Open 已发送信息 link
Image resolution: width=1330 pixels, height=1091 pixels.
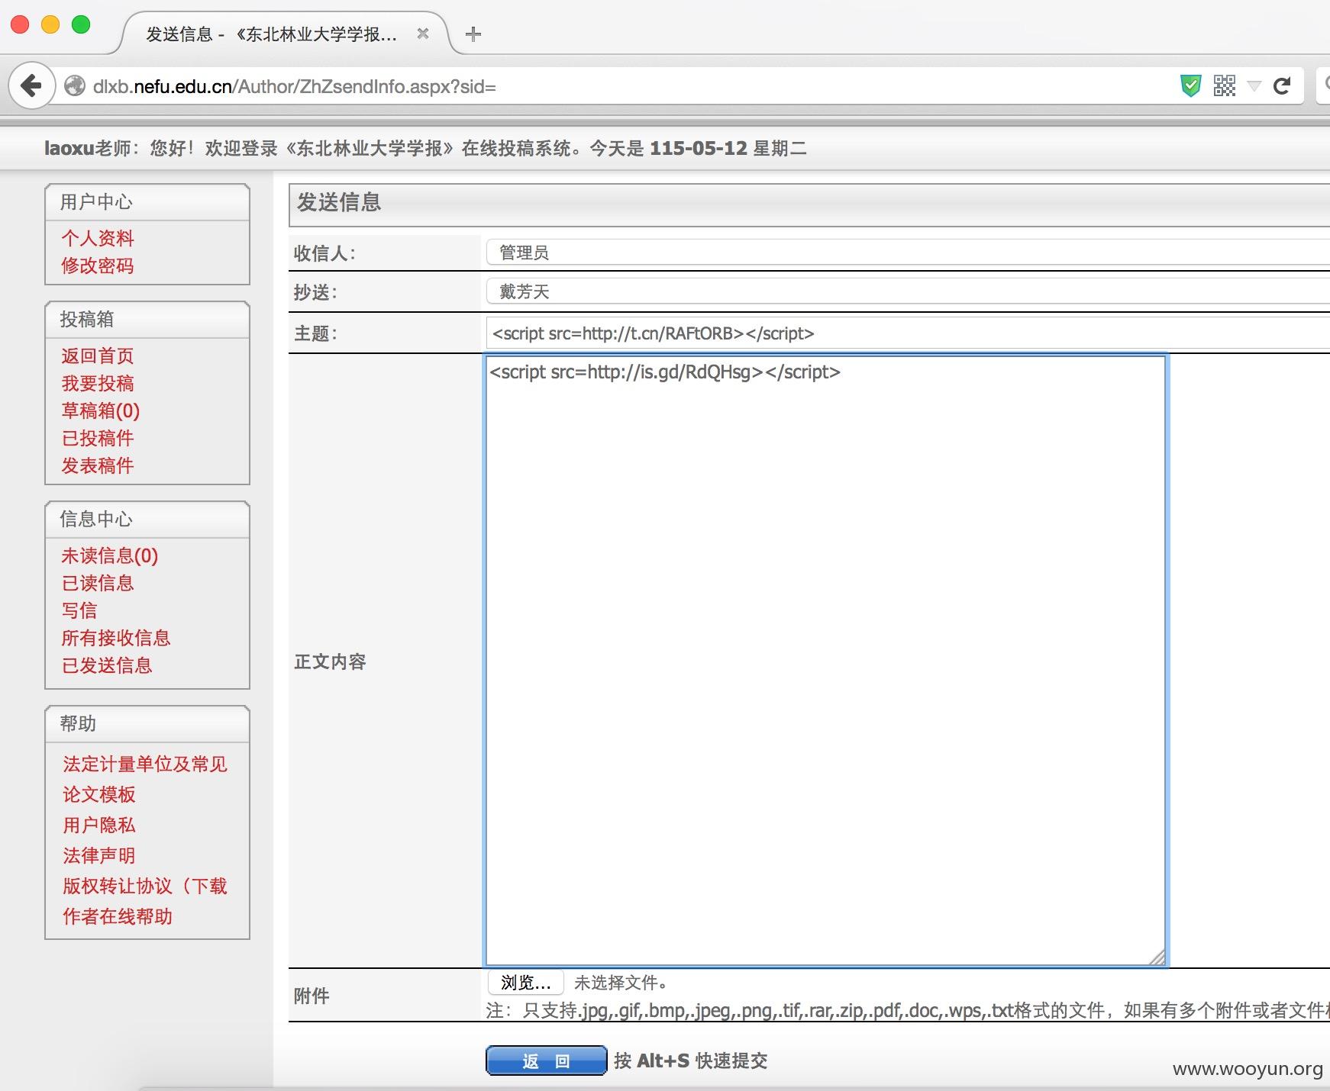coord(107,665)
